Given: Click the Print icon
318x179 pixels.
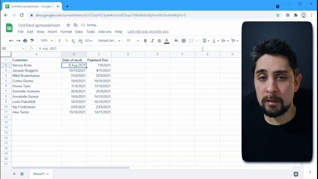Looking at the screenshot, I should pyautogui.click(x=25, y=41).
